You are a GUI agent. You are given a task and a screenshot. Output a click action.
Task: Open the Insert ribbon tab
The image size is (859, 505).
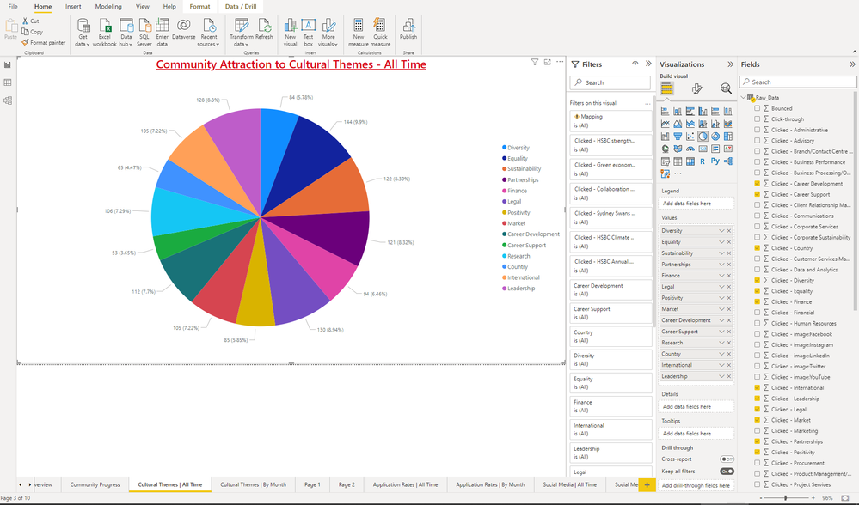[73, 7]
